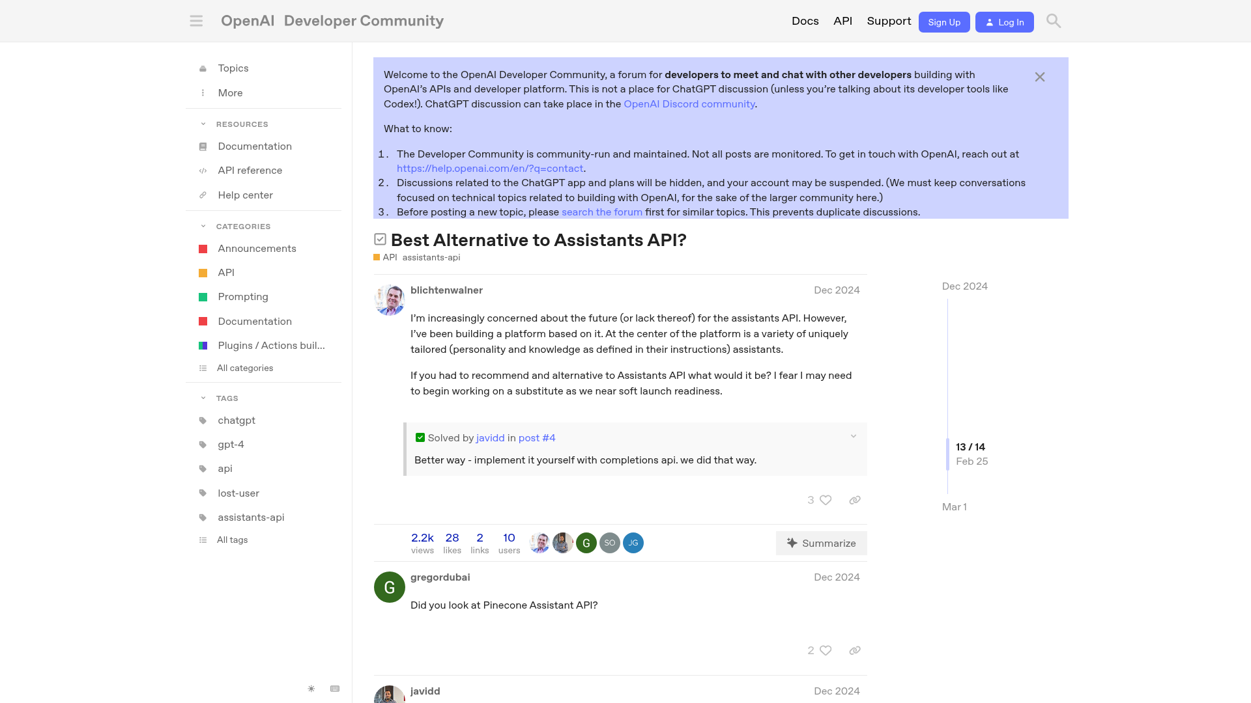This screenshot has width=1251, height=703.
Task: Open gregordubai username link
Action: coord(440,577)
